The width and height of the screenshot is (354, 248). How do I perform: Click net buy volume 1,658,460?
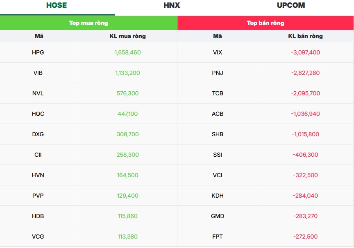(x=127, y=52)
